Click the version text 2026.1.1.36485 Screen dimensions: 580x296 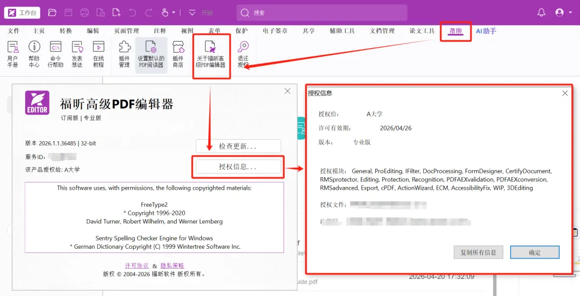click(57, 143)
